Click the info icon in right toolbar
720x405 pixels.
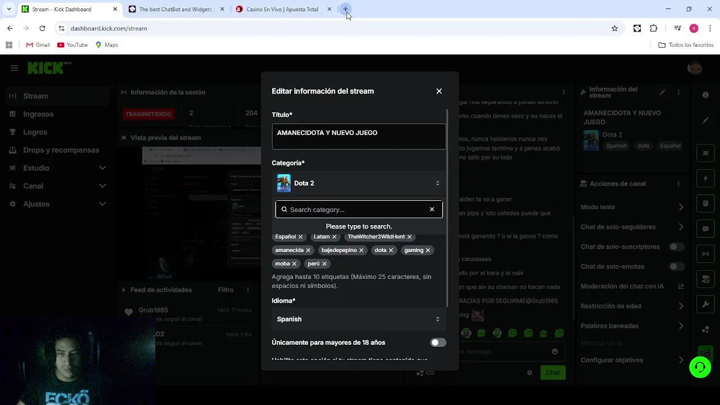(x=705, y=95)
